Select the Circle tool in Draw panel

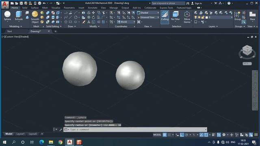point(76,17)
